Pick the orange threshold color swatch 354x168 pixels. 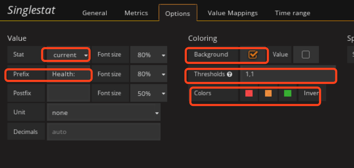(268, 93)
